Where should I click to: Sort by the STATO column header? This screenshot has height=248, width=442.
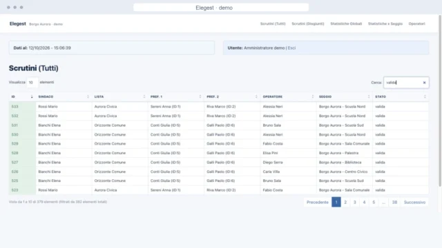[401, 96]
